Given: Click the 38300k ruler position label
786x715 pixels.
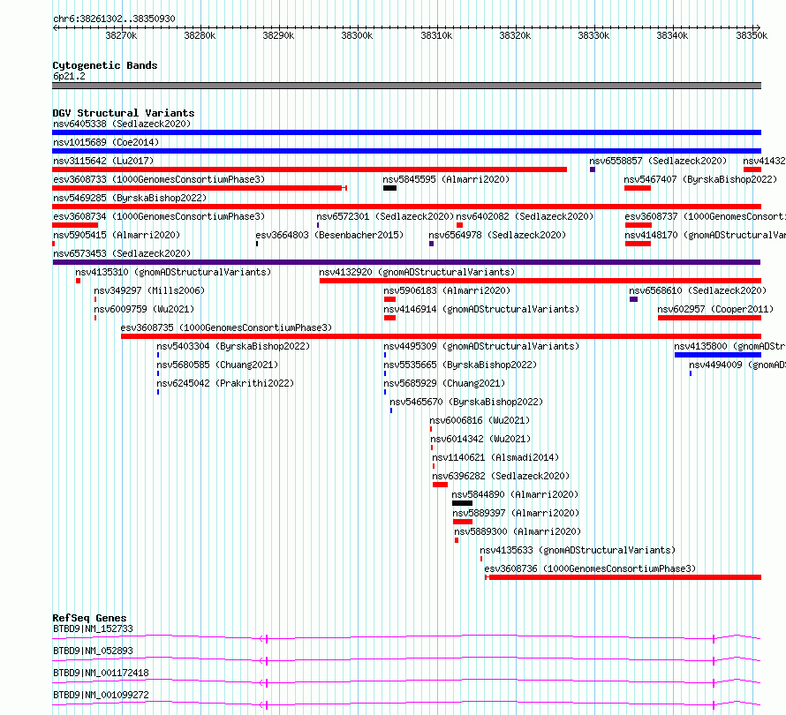Looking at the screenshot, I should click(357, 35).
